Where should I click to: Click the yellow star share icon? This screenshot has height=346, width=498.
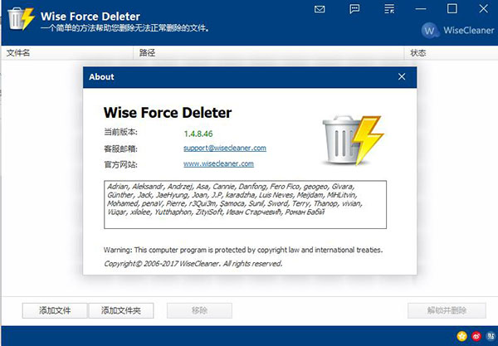pos(461,335)
